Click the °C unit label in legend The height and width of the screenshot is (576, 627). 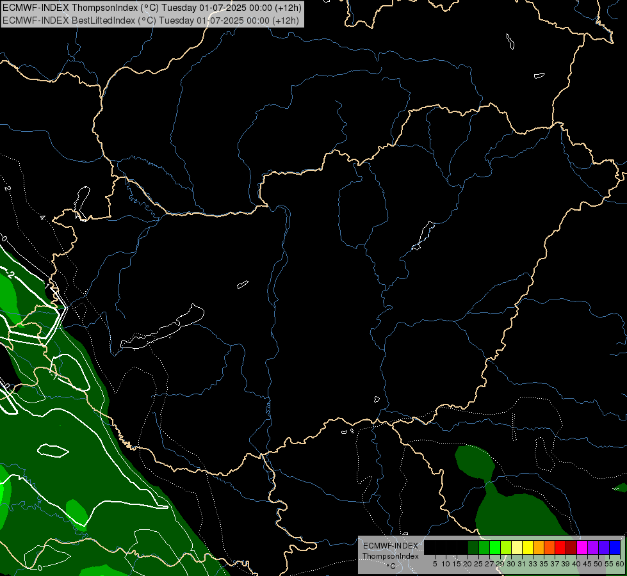[391, 566]
